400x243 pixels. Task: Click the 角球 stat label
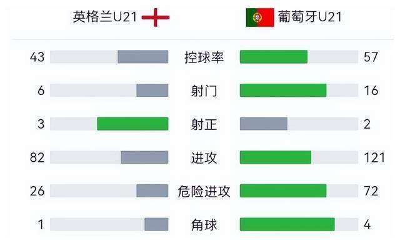(204, 225)
